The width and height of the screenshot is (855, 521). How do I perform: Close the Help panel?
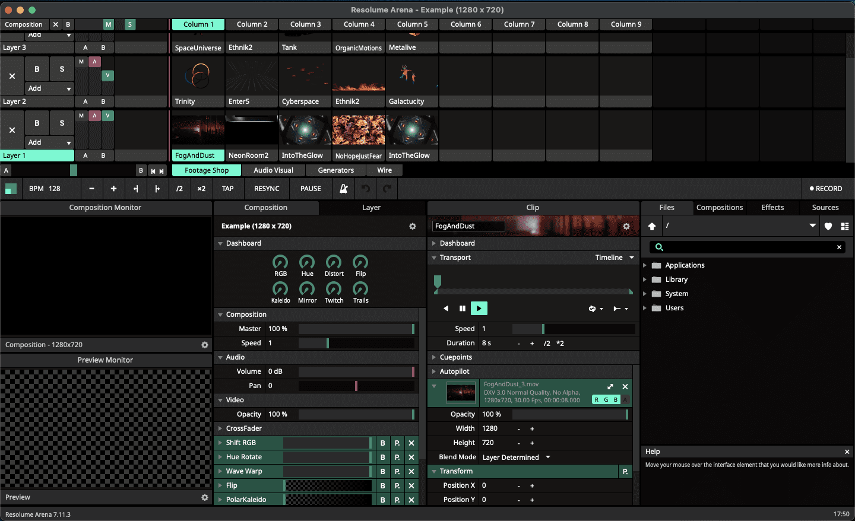(x=847, y=452)
